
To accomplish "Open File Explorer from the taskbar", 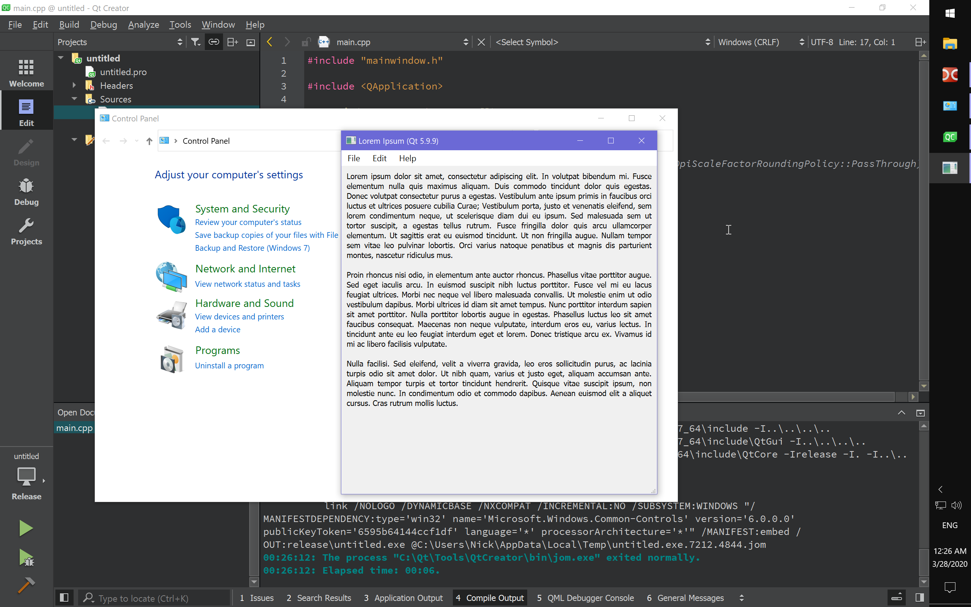I will coord(950,44).
